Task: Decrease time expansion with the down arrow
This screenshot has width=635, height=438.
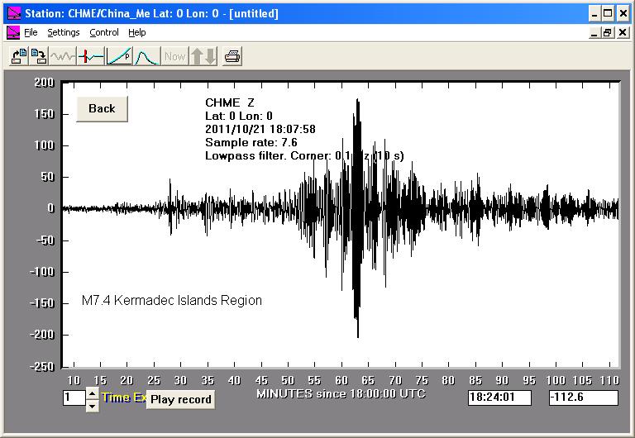Action: [92, 405]
